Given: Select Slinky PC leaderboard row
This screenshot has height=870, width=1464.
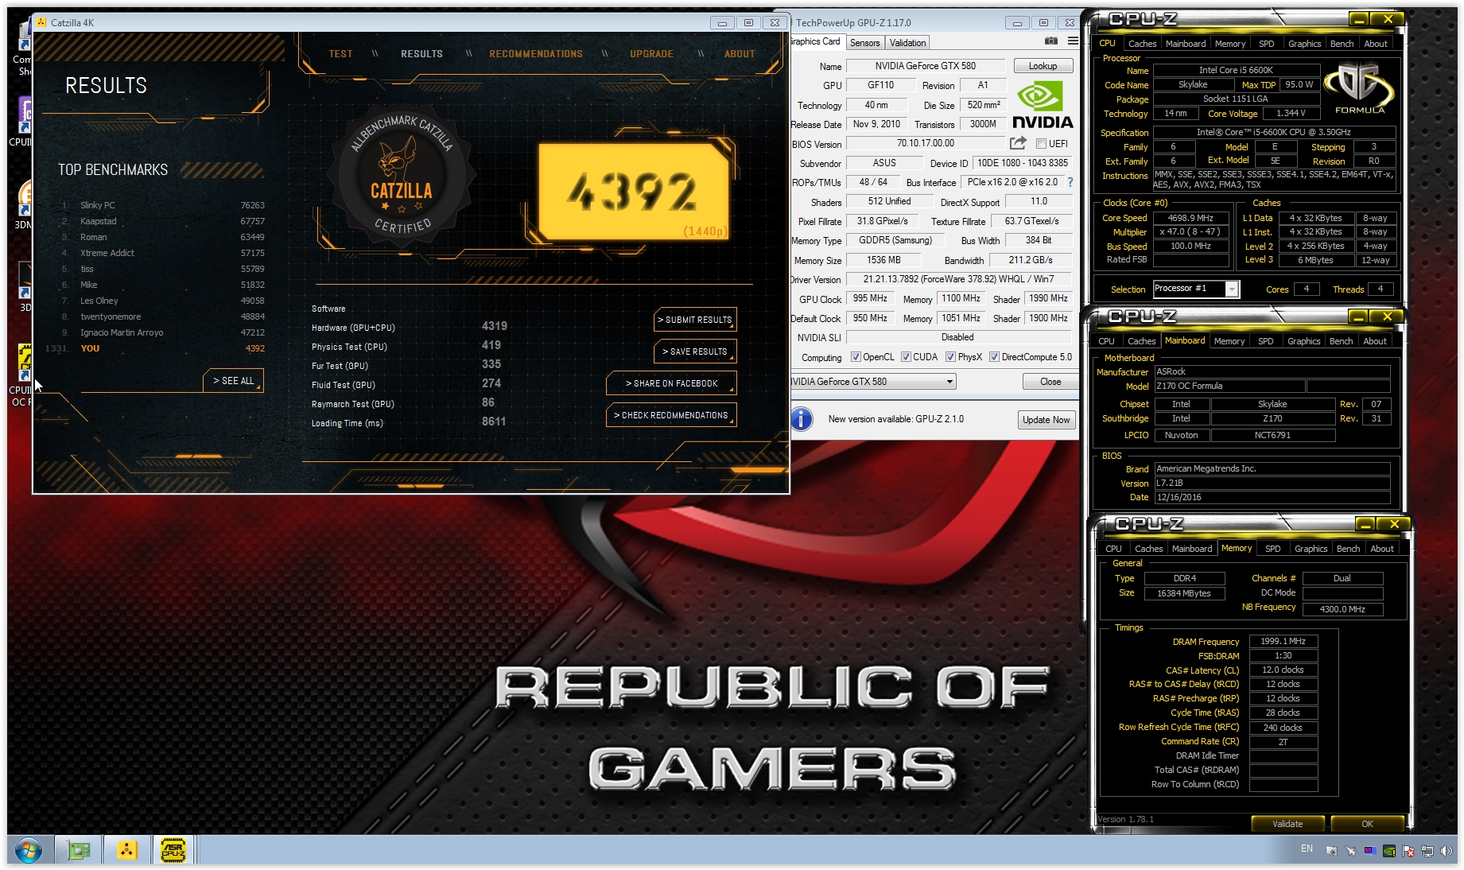Looking at the screenshot, I should click(x=163, y=205).
